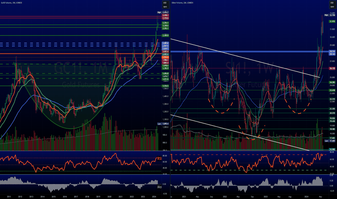Select the 15.995 price label at silver chart bottom
This screenshot has width=337, height=199.
coord(332,149)
